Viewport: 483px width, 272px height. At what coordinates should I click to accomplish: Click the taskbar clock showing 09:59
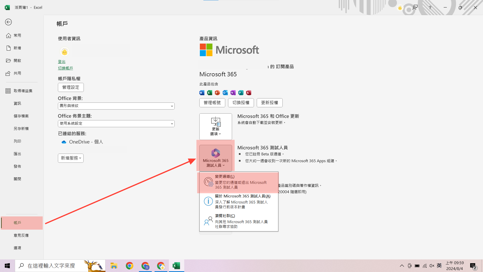pos(455,266)
